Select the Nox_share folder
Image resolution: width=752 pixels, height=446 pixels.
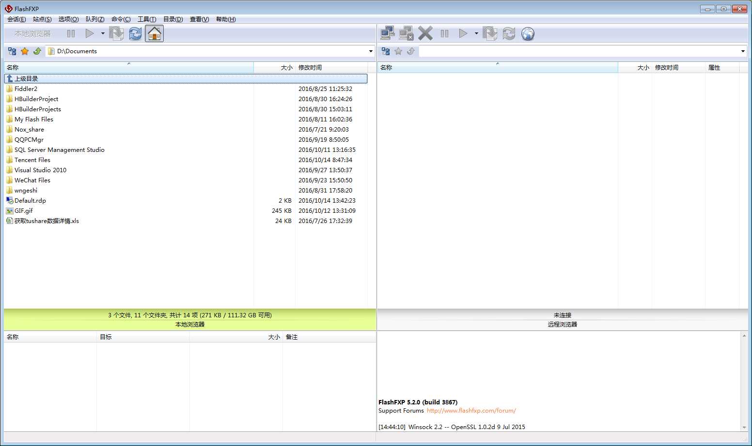[186, 130]
